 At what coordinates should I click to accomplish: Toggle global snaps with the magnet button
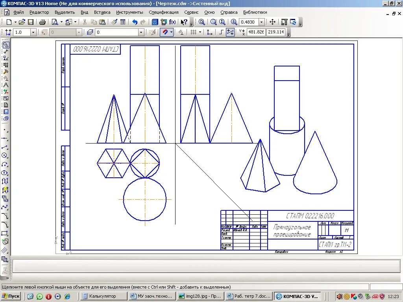tap(165, 32)
